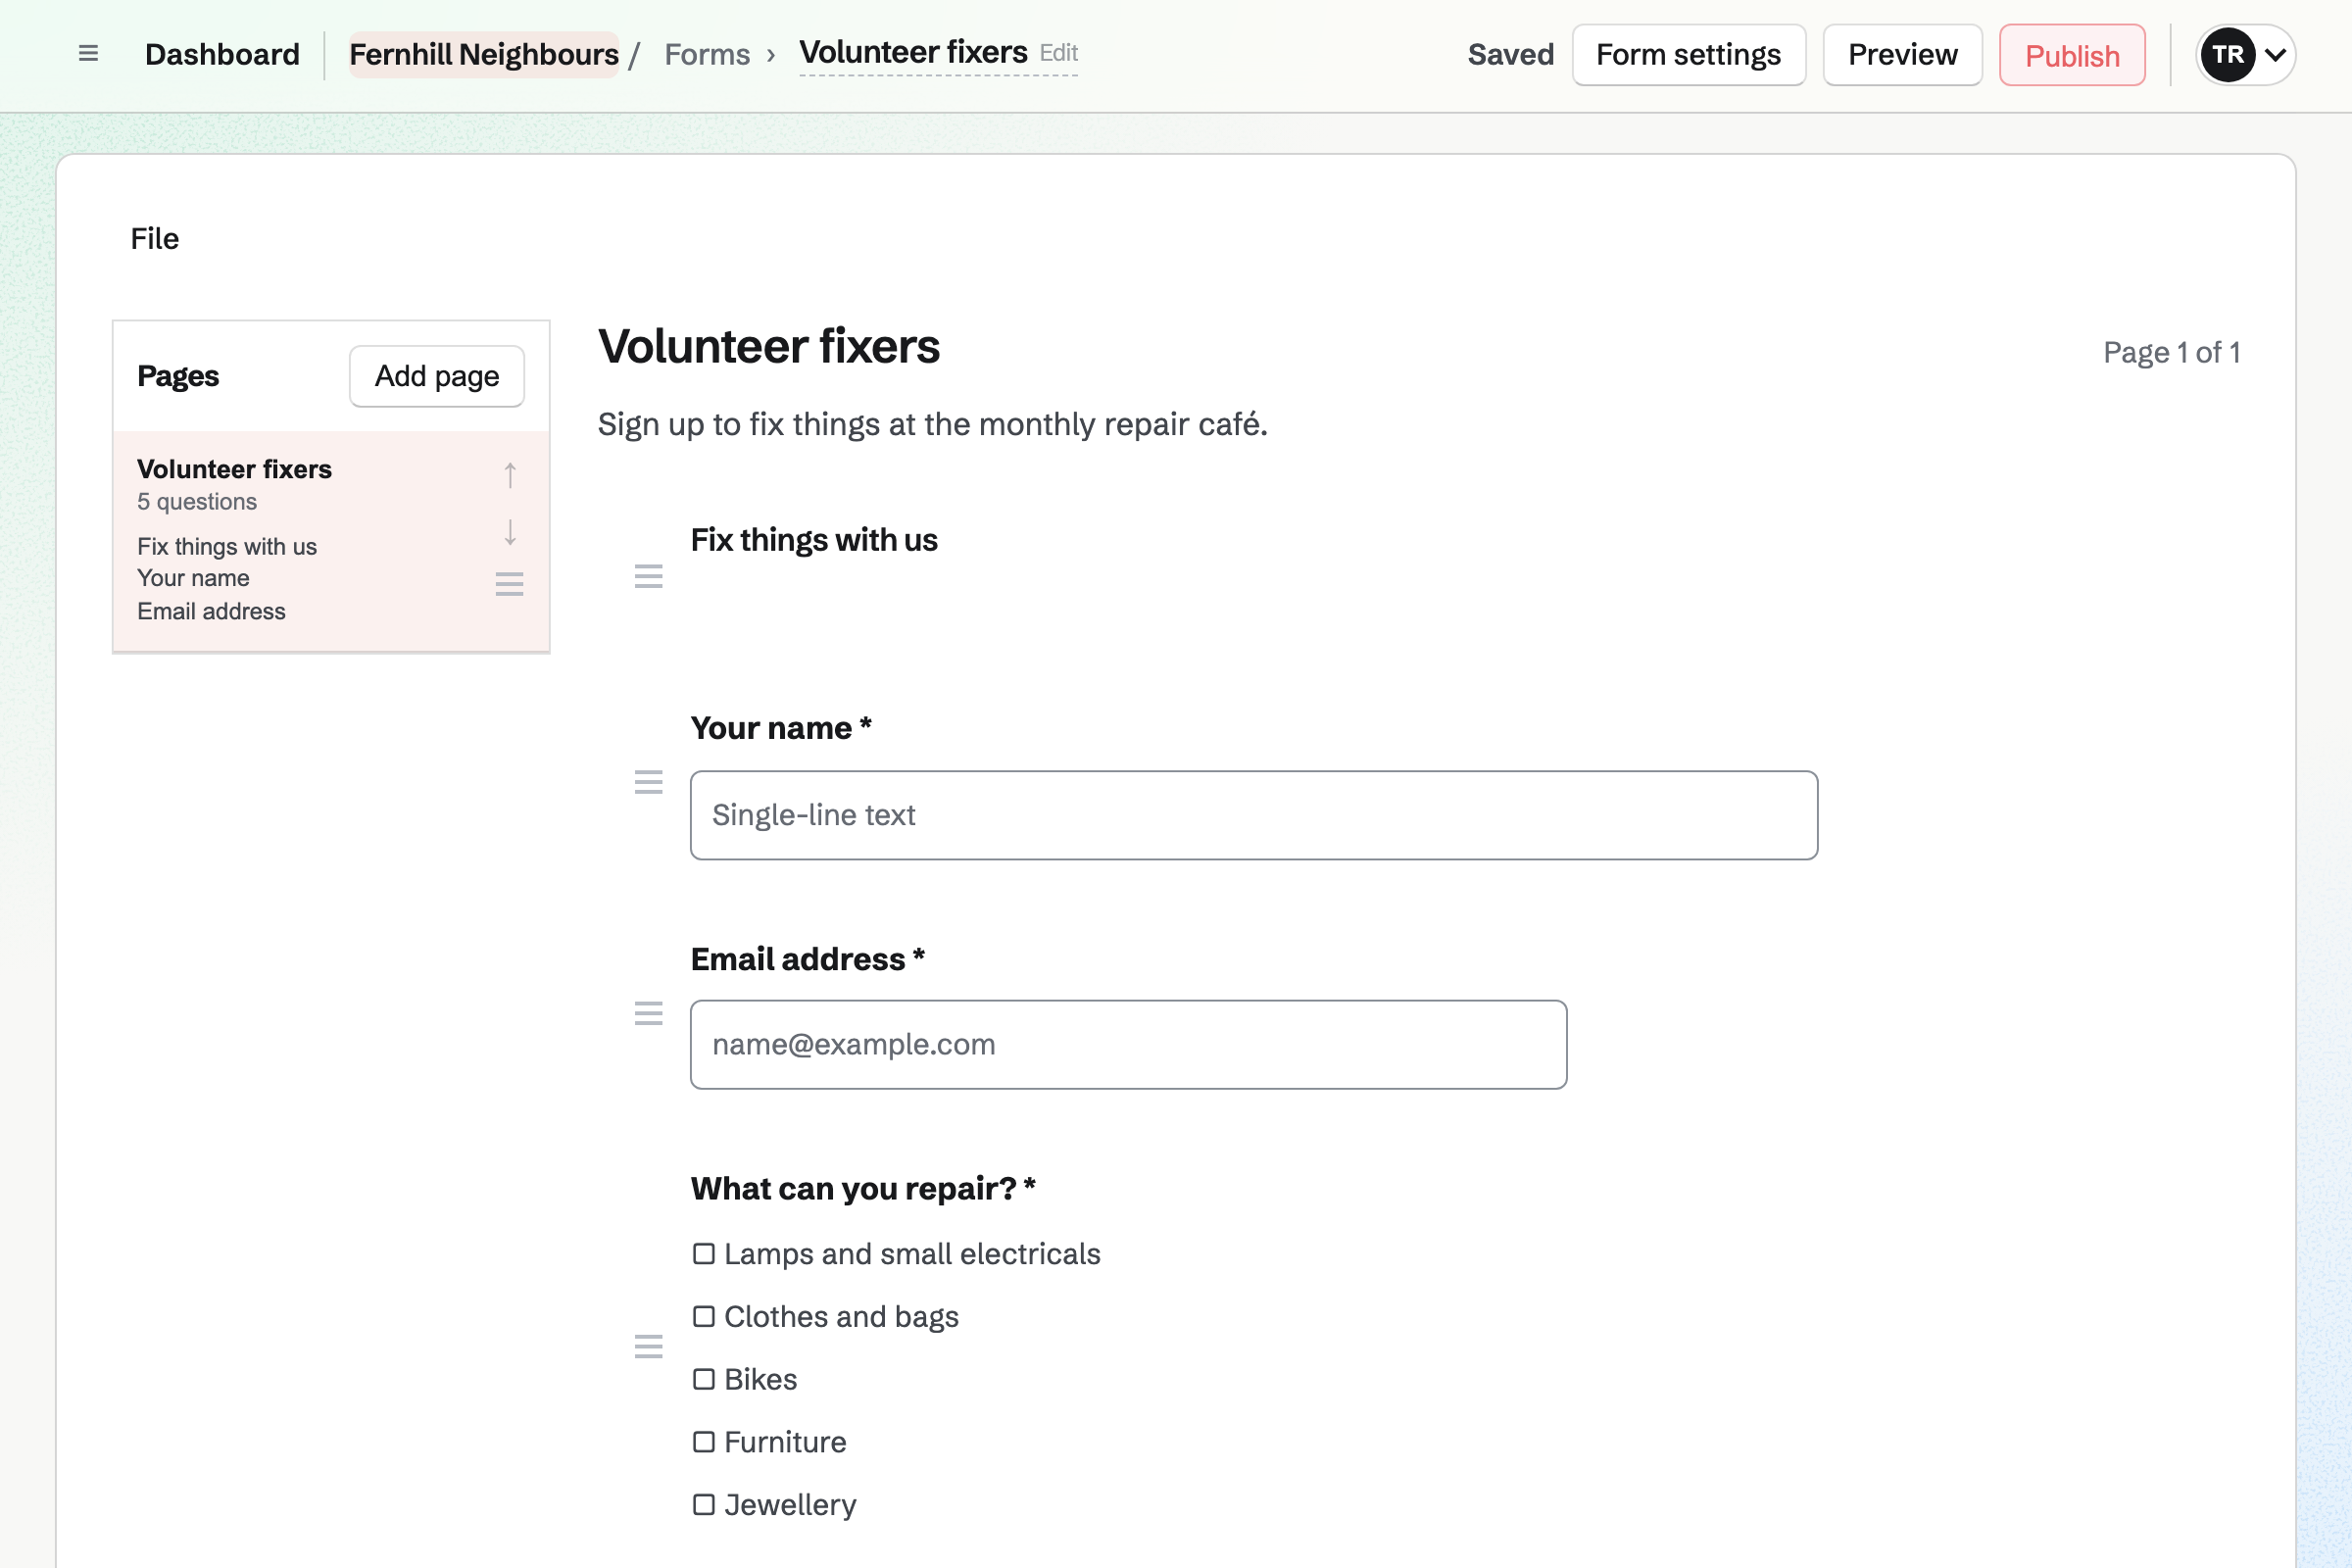This screenshot has width=2352, height=1568.
Task: Open the hamburger navigation menu
Action: pos(88,54)
